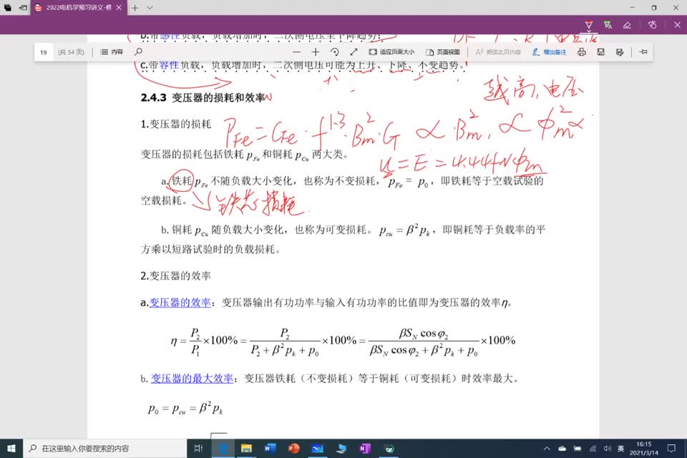Click the 2.4.3 变压器的损耗和效率 heading

(203, 97)
